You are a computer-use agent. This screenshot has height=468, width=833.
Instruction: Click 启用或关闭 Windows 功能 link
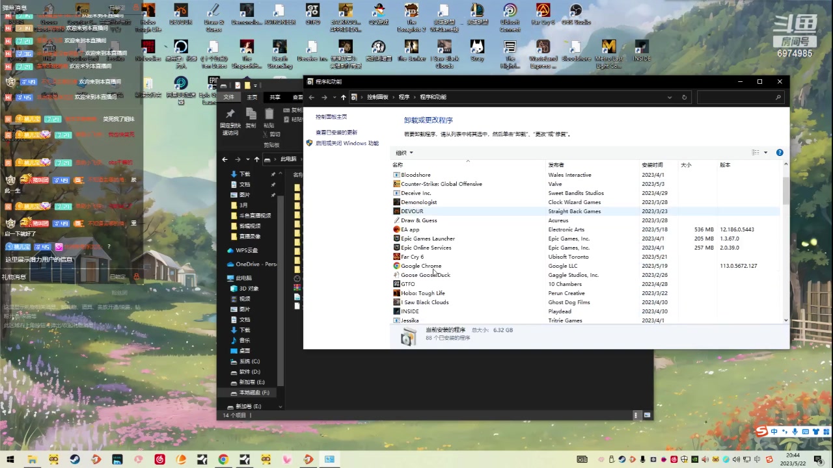(x=347, y=144)
